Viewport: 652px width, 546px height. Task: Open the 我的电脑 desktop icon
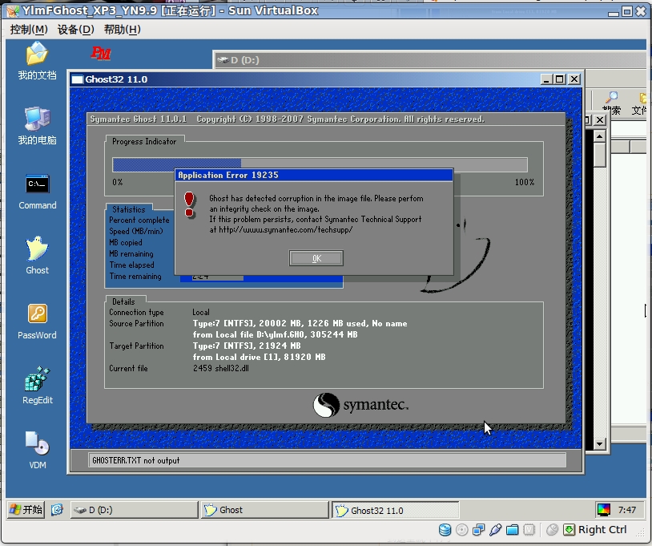(x=37, y=126)
